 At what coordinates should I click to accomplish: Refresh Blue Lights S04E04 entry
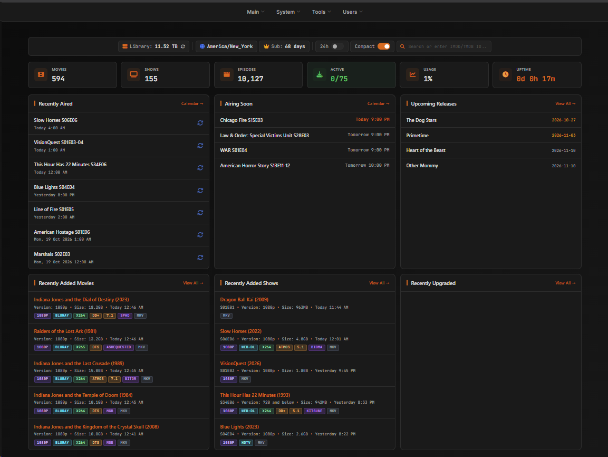tap(200, 191)
